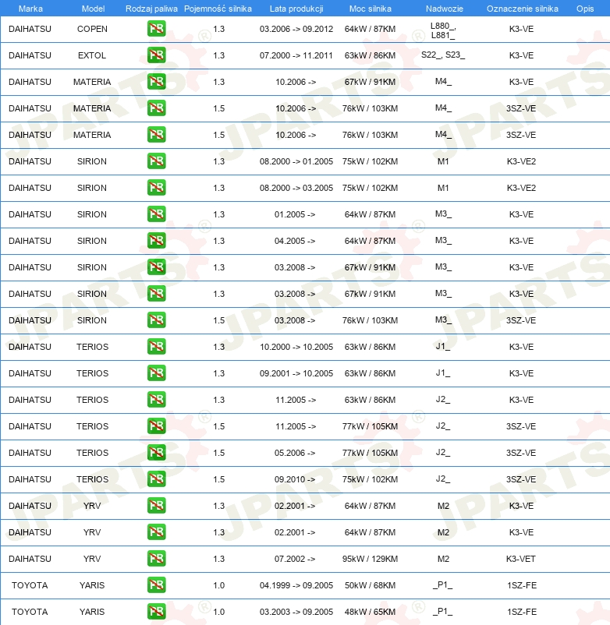
Task: Click fuel icon for SIRION 08.2000 -> 01.2005
Action: (x=156, y=161)
